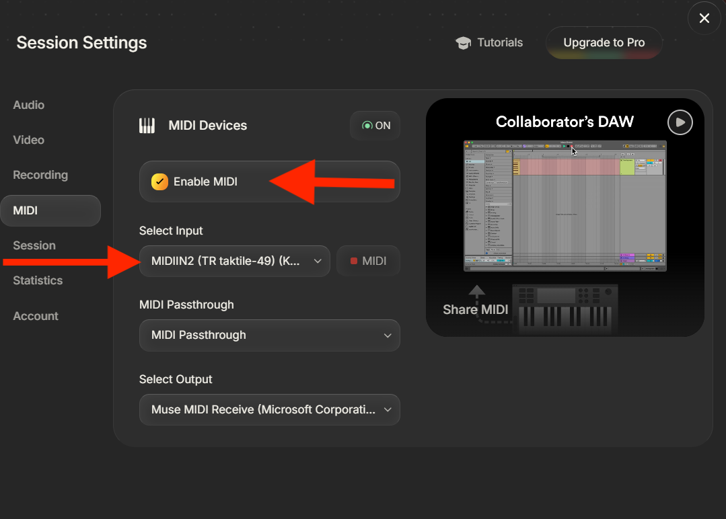Open the Statistics section
This screenshot has height=519, width=726.
tap(37, 280)
